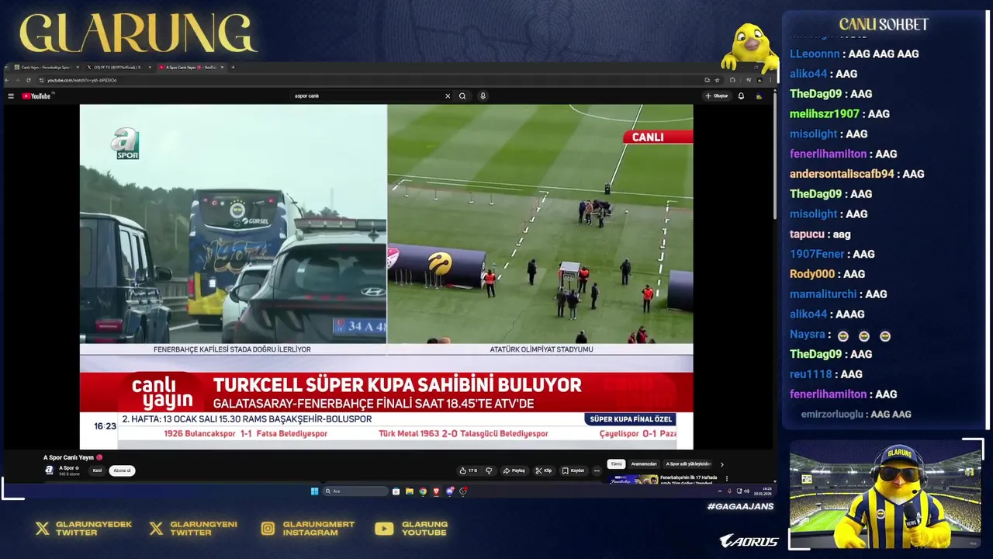Click the Windows taskbar search box
The width and height of the screenshot is (993, 559).
355,491
